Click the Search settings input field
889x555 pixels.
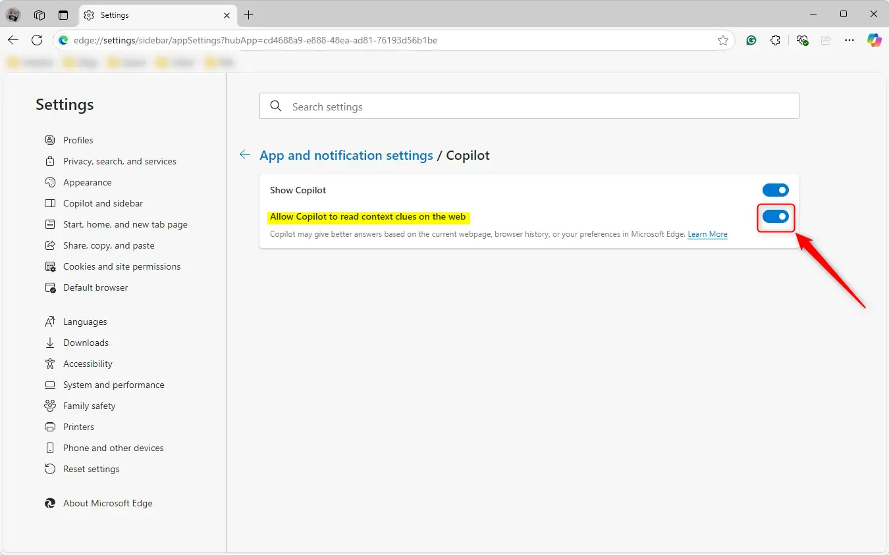pyautogui.click(x=529, y=107)
